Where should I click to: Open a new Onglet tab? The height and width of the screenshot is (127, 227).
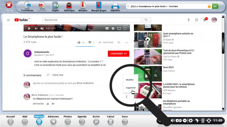pyautogui.click(x=55, y=7)
